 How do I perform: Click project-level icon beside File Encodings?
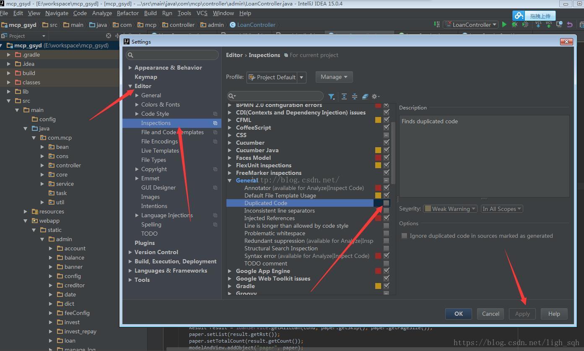tap(215, 142)
